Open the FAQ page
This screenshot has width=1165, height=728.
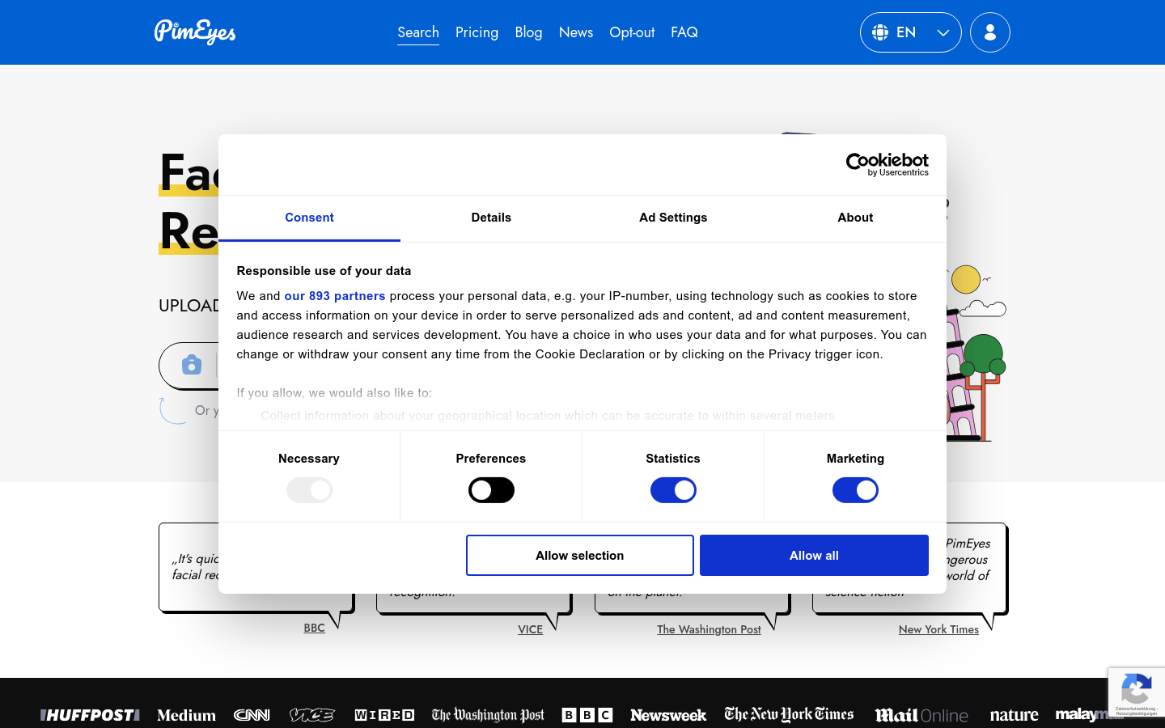684,32
